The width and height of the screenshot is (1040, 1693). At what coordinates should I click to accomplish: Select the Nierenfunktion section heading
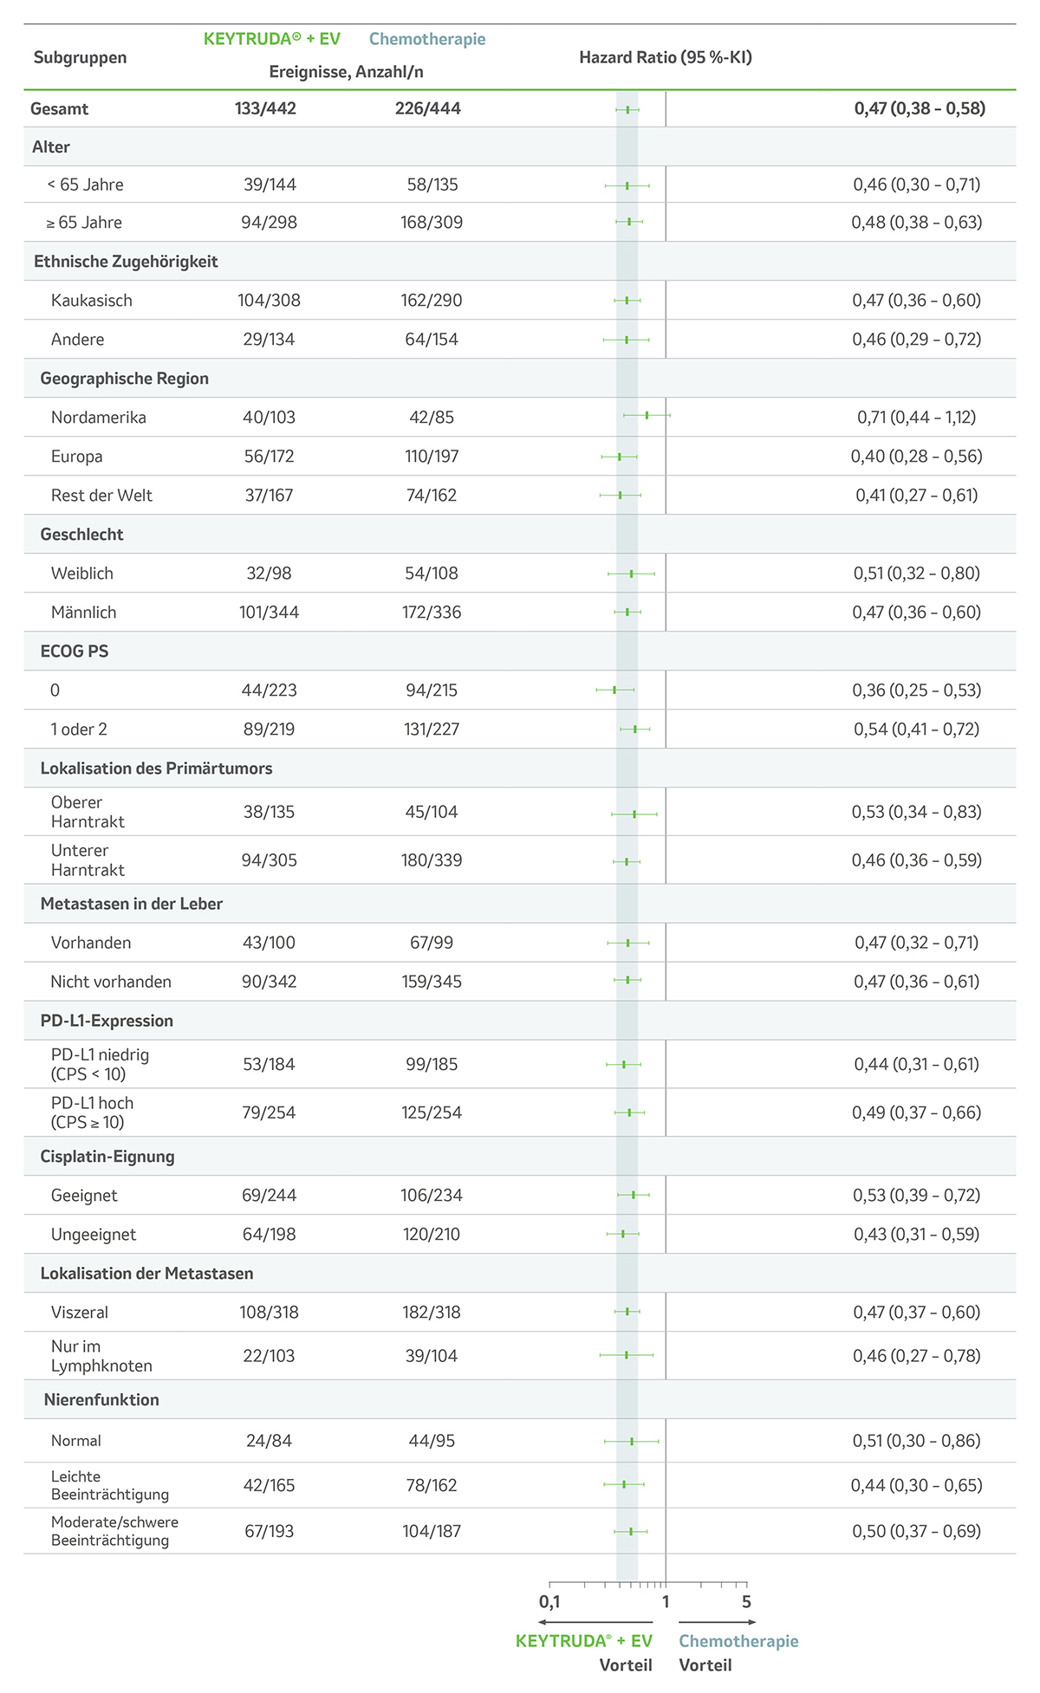(x=101, y=1399)
